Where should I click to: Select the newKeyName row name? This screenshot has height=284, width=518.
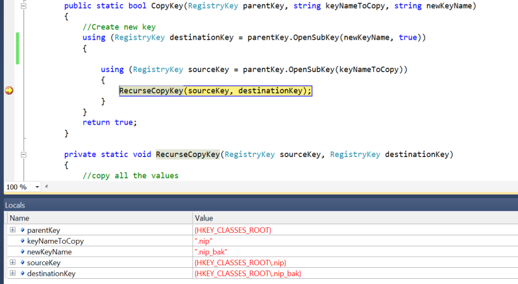pyautogui.click(x=49, y=252)
